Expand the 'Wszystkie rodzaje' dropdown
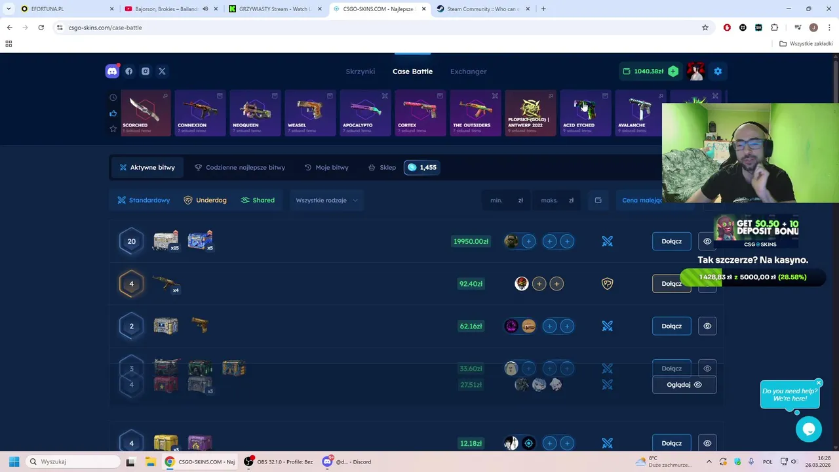Viewport: 839px width, 472px height. [x=326, y=200]
